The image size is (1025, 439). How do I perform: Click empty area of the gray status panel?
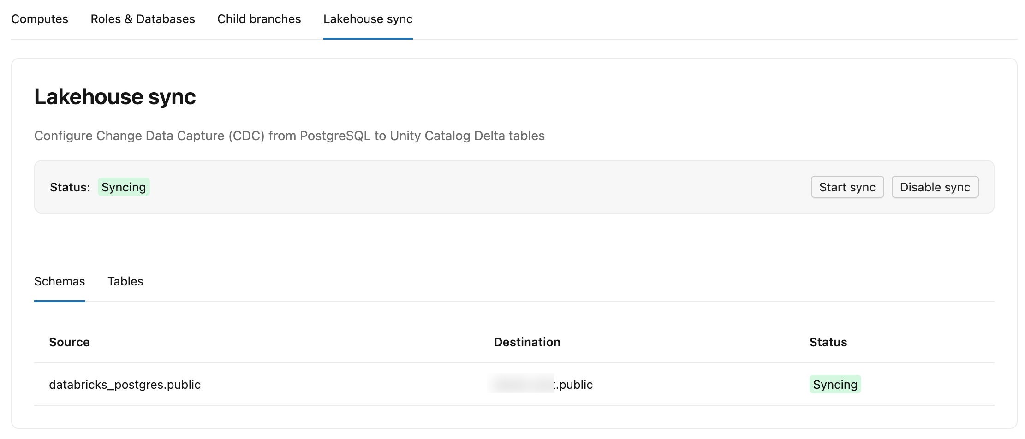point(461,187)
